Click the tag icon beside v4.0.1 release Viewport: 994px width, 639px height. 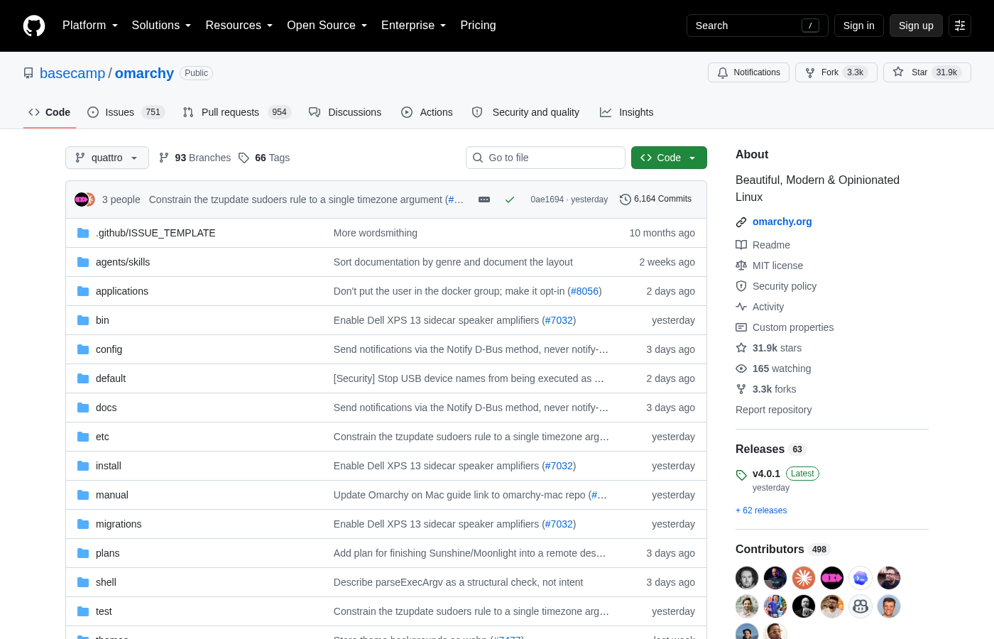tap(741, 475)
